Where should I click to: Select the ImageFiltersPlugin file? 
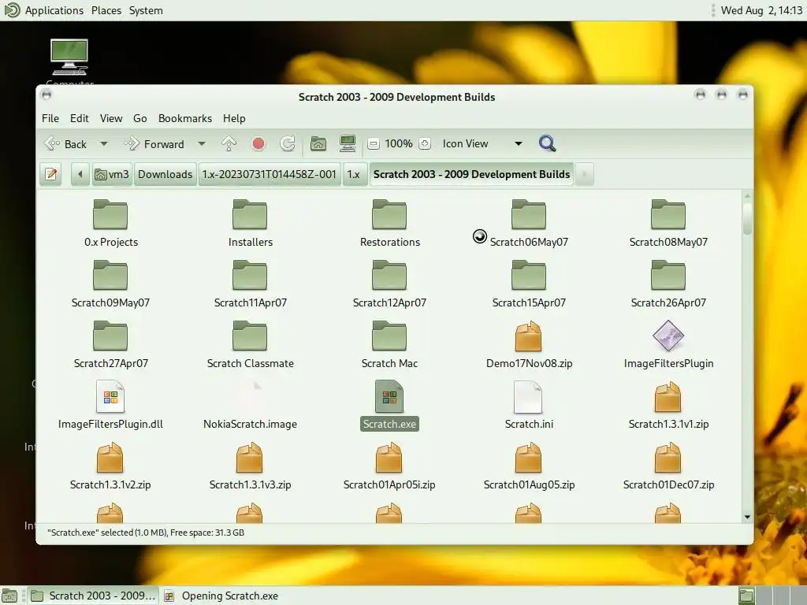click(668, 345)
